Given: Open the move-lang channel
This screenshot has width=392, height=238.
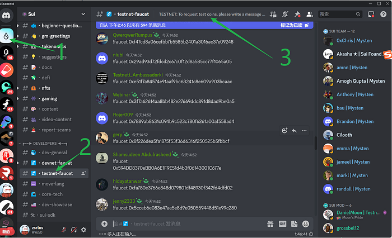Looking at the screenshot, I should coord(54,184).
